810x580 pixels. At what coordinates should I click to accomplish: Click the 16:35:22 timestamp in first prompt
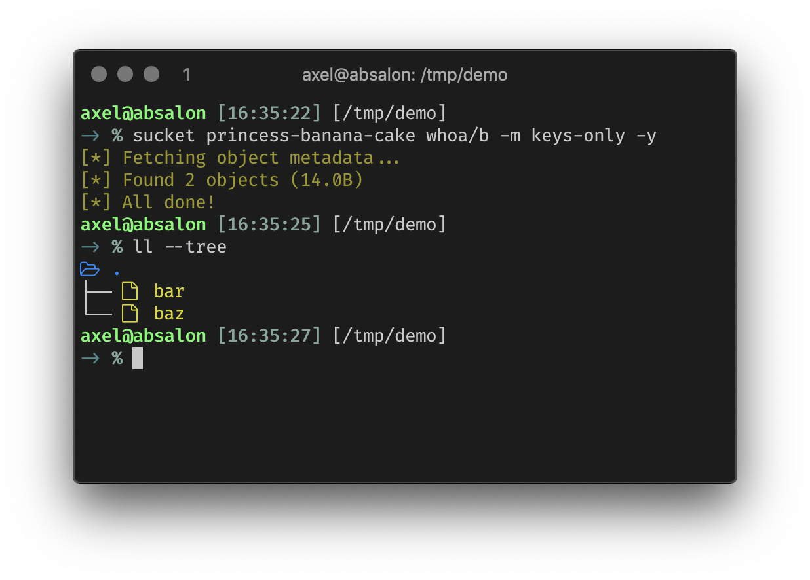pyautogui.click(x=269, y=113)
